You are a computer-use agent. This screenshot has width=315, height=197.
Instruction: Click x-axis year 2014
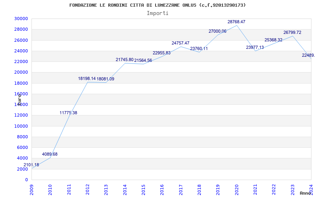(125, 190)
